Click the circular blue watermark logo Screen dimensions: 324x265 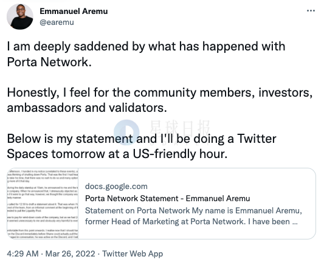click(x=126, y=132)
